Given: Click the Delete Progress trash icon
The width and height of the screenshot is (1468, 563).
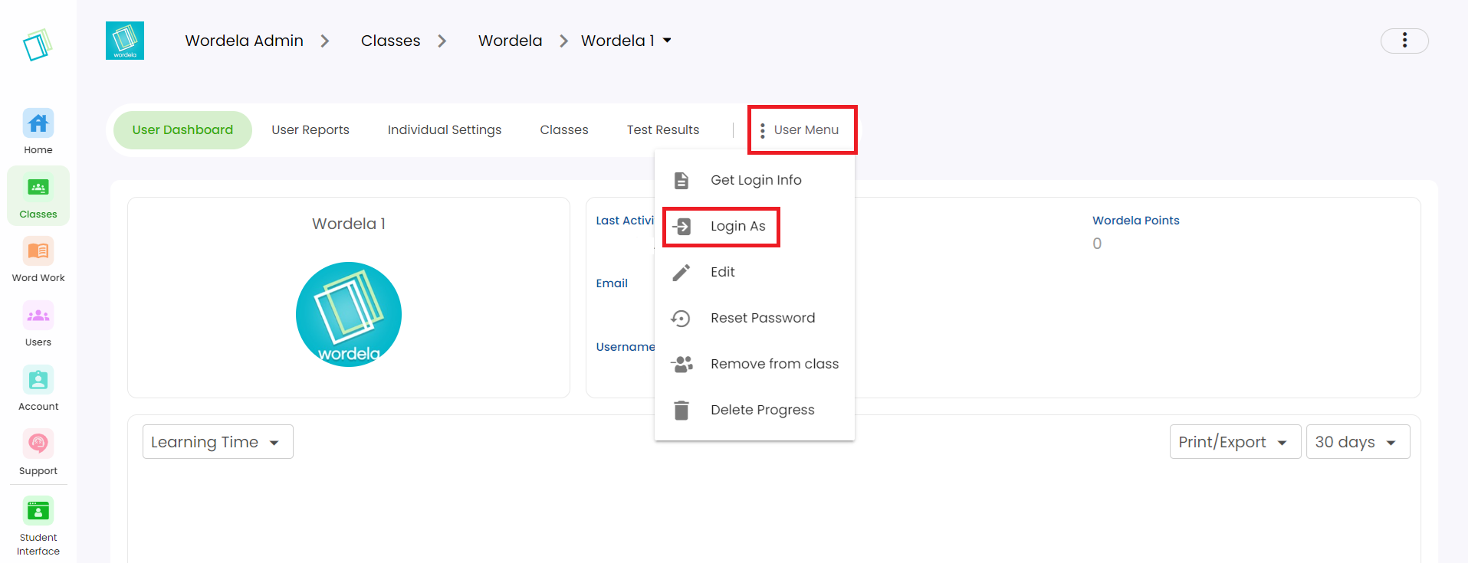Looking at the screenshot, I should click(681, 410).
